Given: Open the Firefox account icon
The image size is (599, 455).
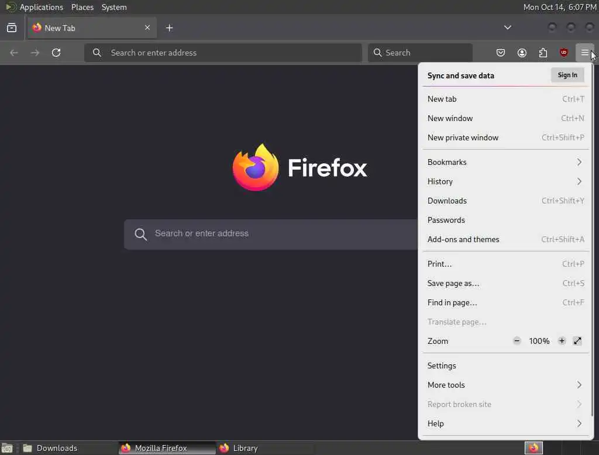Looking at the screenshot, I should tap(522, 53).
